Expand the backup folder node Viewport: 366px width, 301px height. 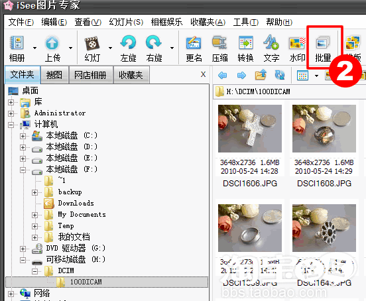(x=34, y=192)
